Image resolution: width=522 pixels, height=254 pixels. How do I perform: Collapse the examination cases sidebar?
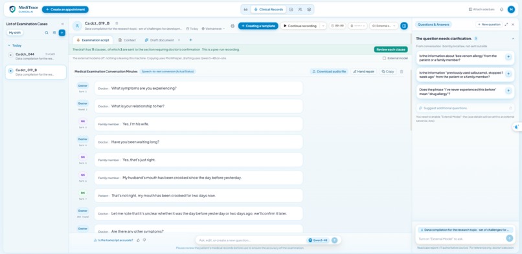[x=62, y=24]
